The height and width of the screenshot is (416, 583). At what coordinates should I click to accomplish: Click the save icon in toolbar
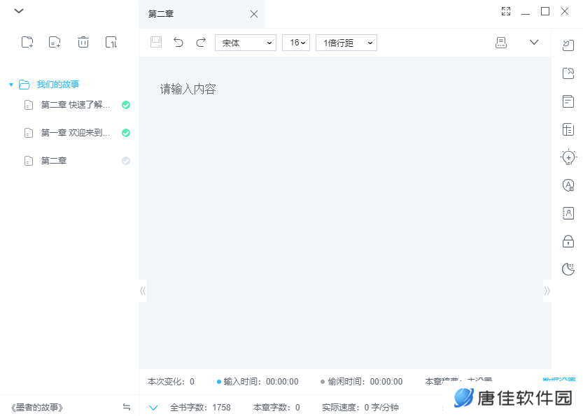tap(156, 42)
